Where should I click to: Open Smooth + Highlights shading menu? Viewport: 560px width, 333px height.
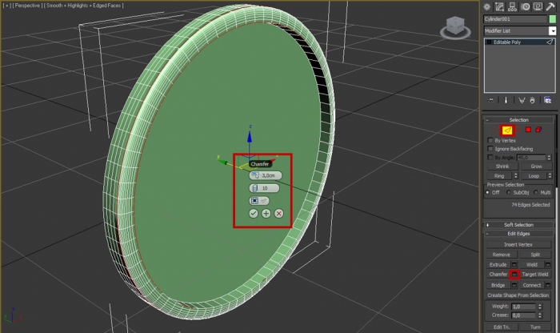click(x=84, y=6)
